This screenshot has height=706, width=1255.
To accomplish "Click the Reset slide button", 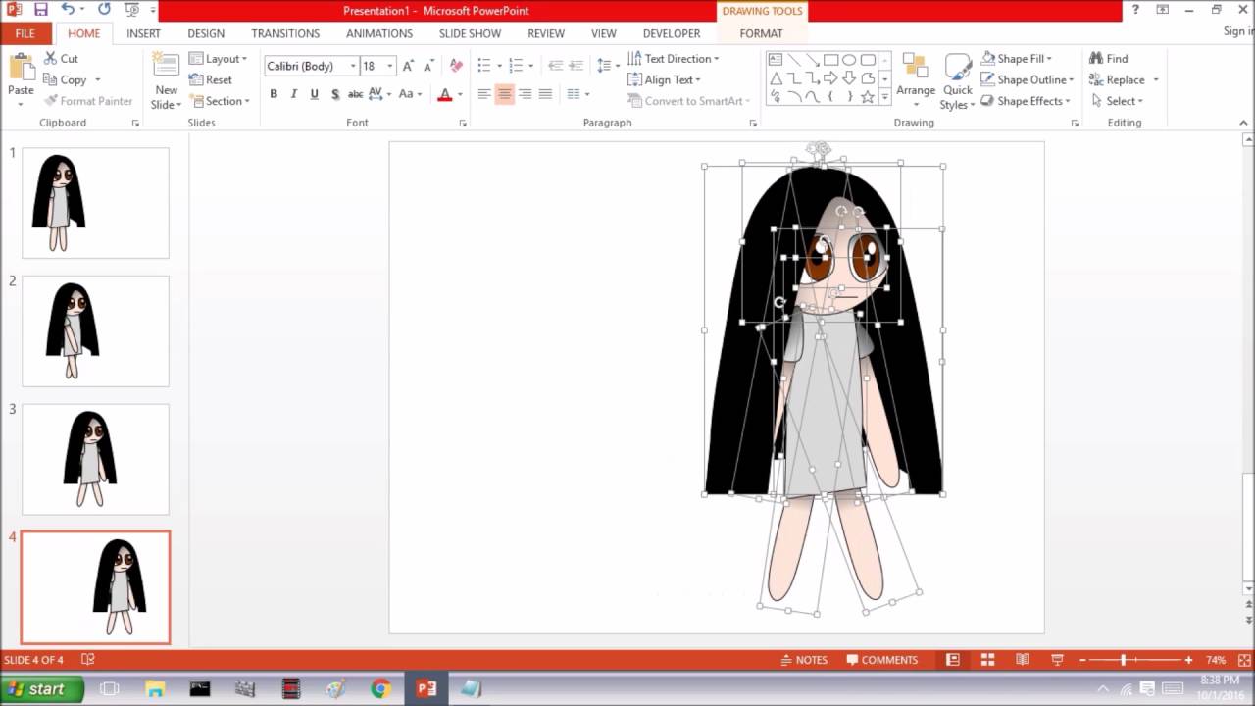I will click(x=211, y=79).
